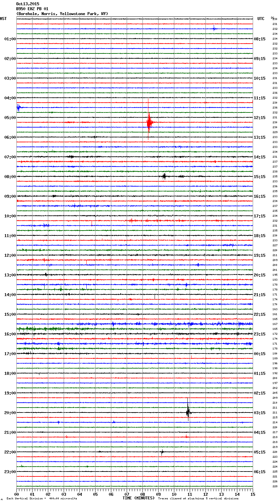Click minute tick label 12 on bottom axis
Screen dimensions: 279x503
click(x=205, y=494)
